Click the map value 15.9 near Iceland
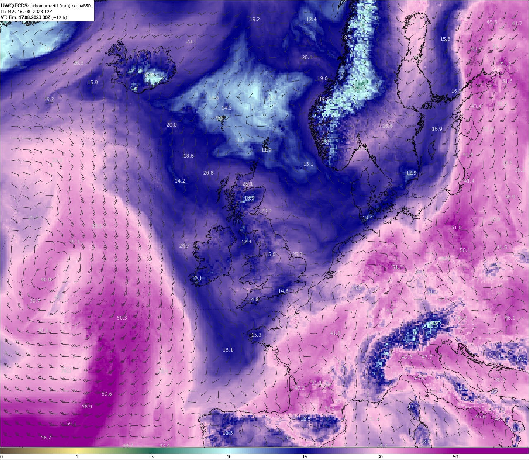The image size is (529, 460). tap(93, 83)
